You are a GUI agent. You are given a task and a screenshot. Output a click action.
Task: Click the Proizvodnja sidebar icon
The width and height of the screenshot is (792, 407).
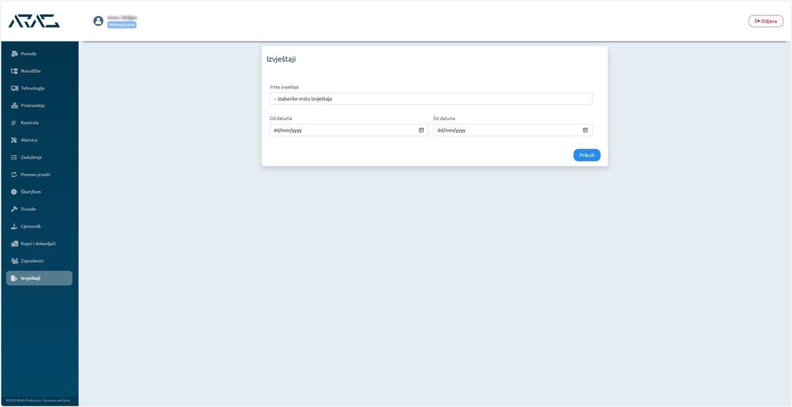click(14, 106)
